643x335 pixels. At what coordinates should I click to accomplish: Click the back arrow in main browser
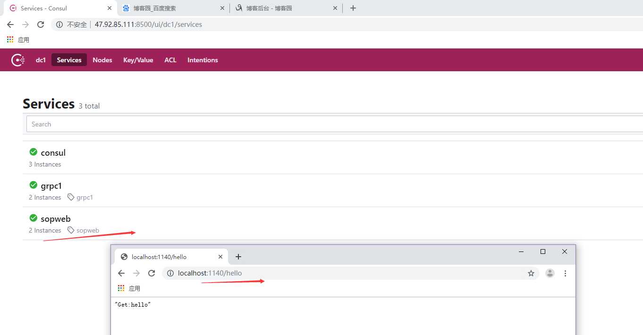10,25
